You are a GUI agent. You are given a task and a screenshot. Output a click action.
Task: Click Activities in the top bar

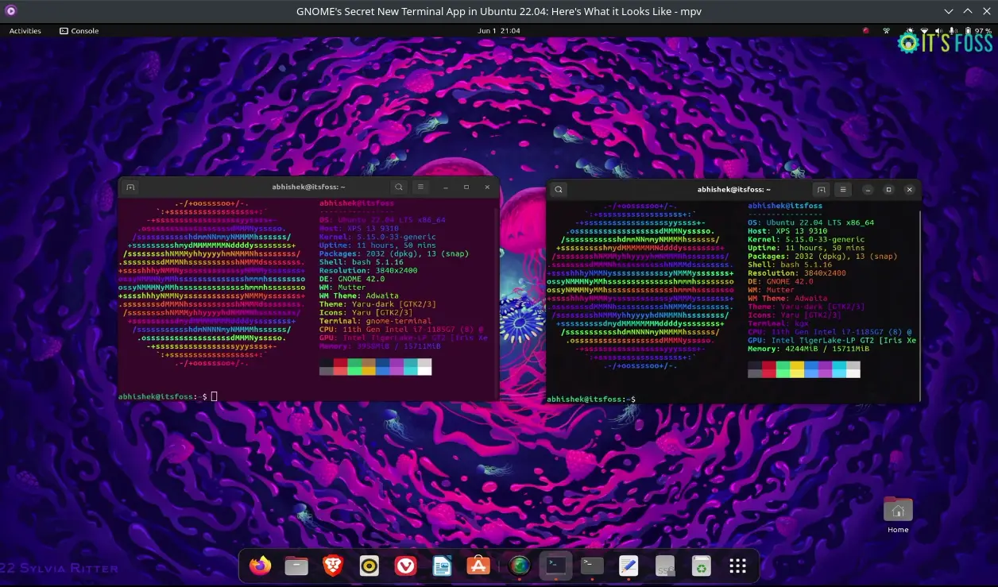[25, 31]
